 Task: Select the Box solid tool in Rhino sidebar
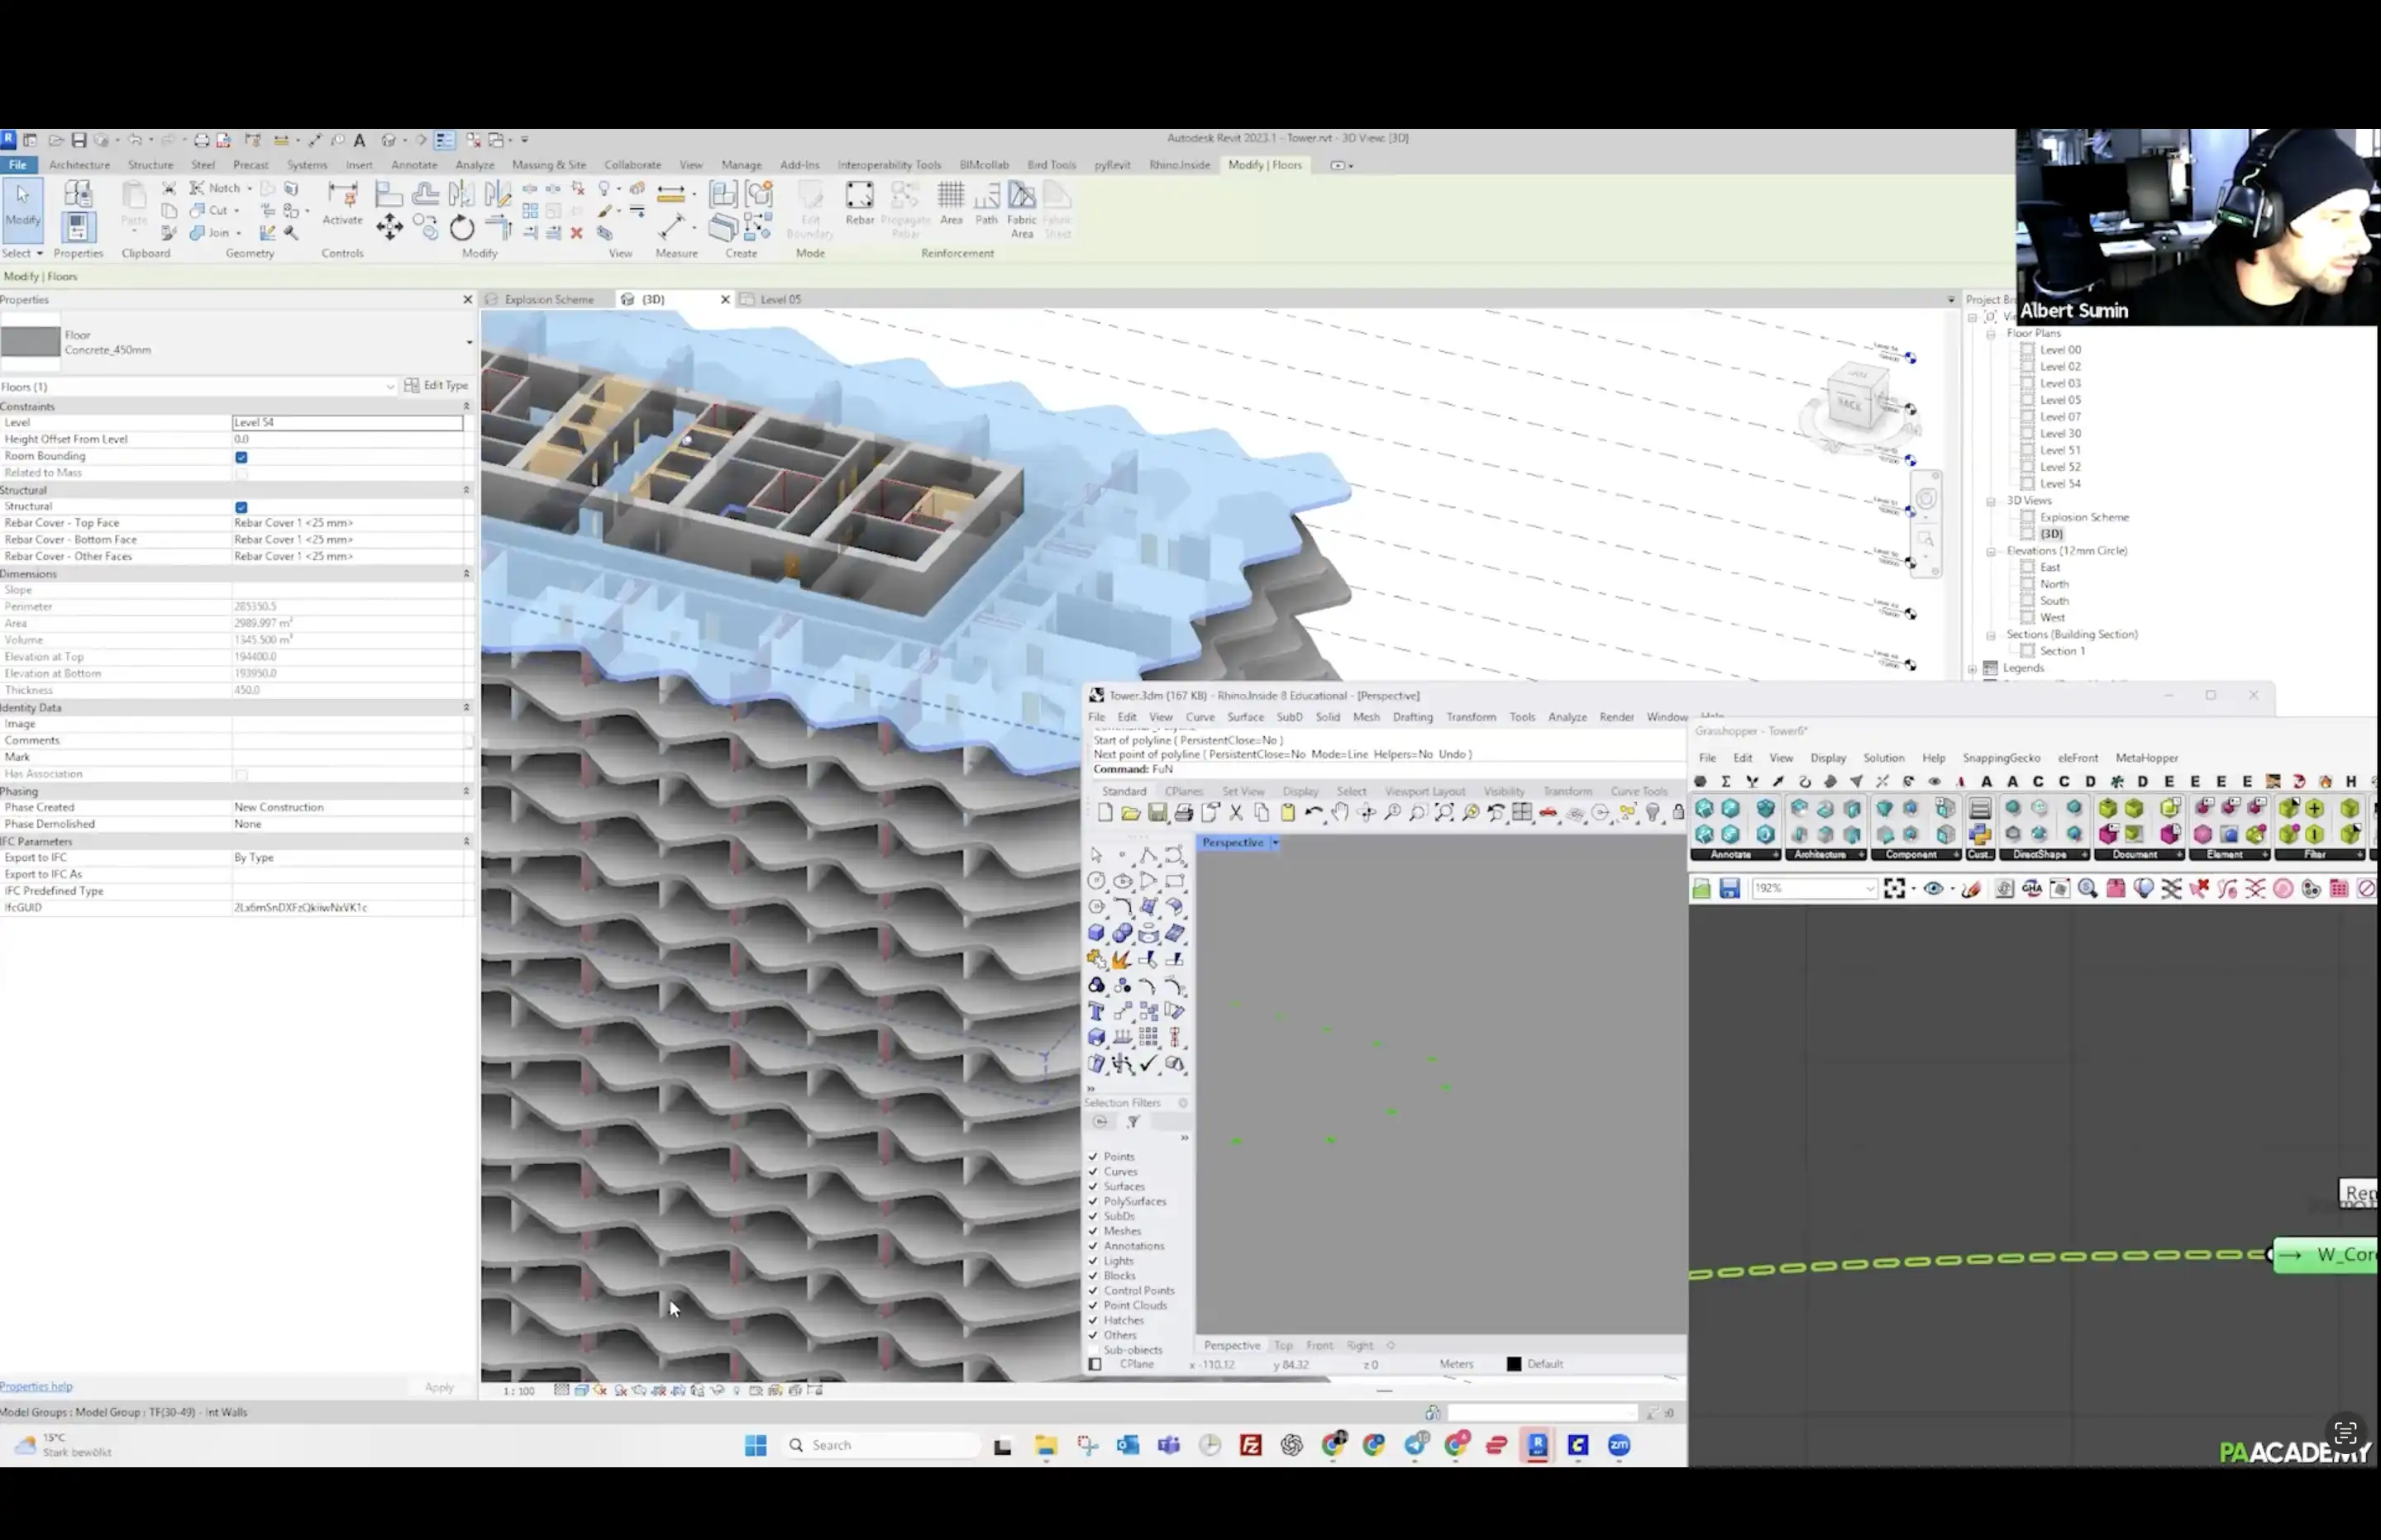click(1096, 933)
